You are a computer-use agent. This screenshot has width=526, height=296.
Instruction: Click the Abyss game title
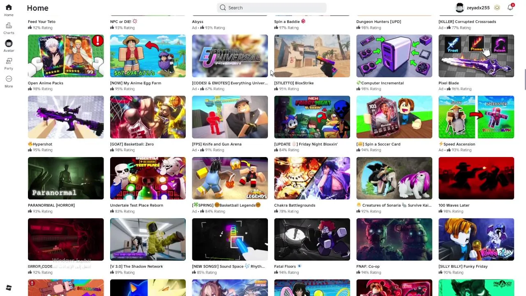point(198,22)
